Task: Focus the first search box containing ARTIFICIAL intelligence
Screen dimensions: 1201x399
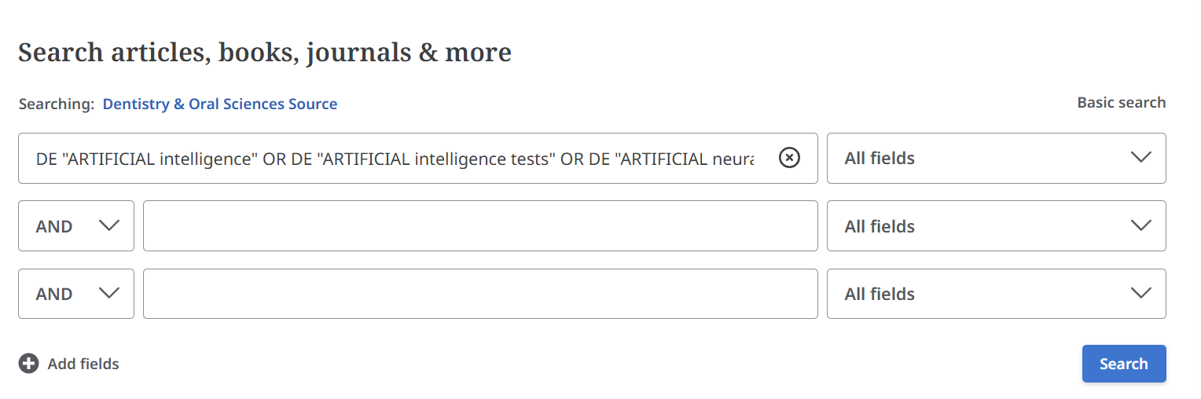Action: point(393,159)
